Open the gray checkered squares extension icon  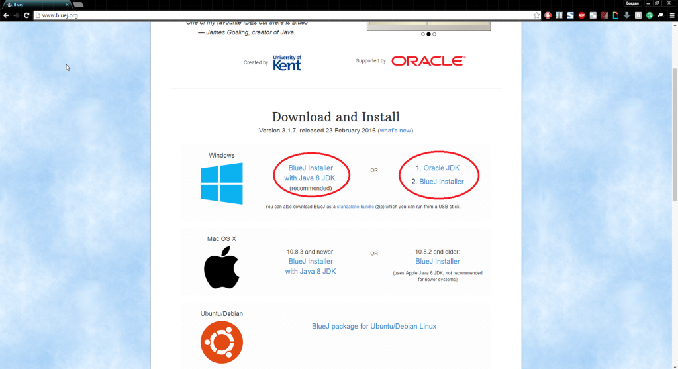pos(593,15)
